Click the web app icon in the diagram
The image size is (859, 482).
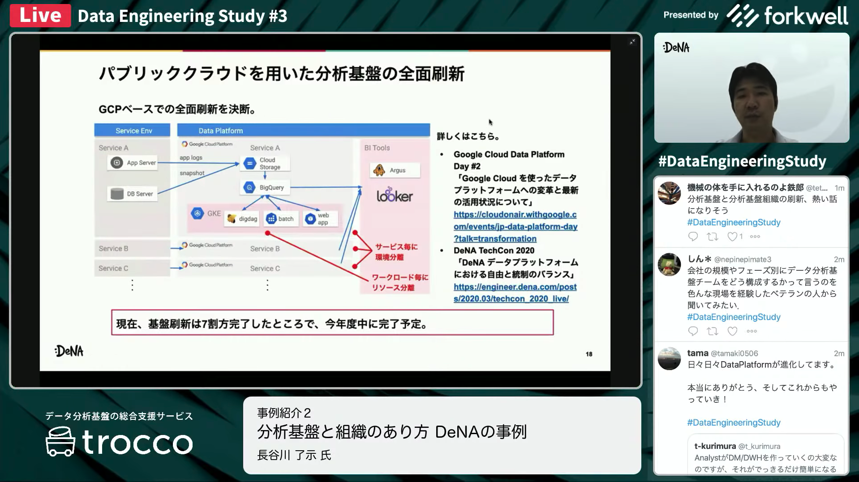(x=310, y=219)
